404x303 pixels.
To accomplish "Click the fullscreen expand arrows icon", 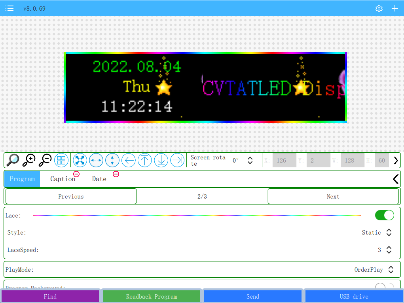I will click(x=80, y=160).
